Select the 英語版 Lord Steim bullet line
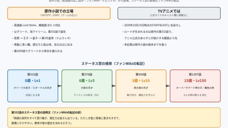Screen dimensions: 228x128 [36, 25]
